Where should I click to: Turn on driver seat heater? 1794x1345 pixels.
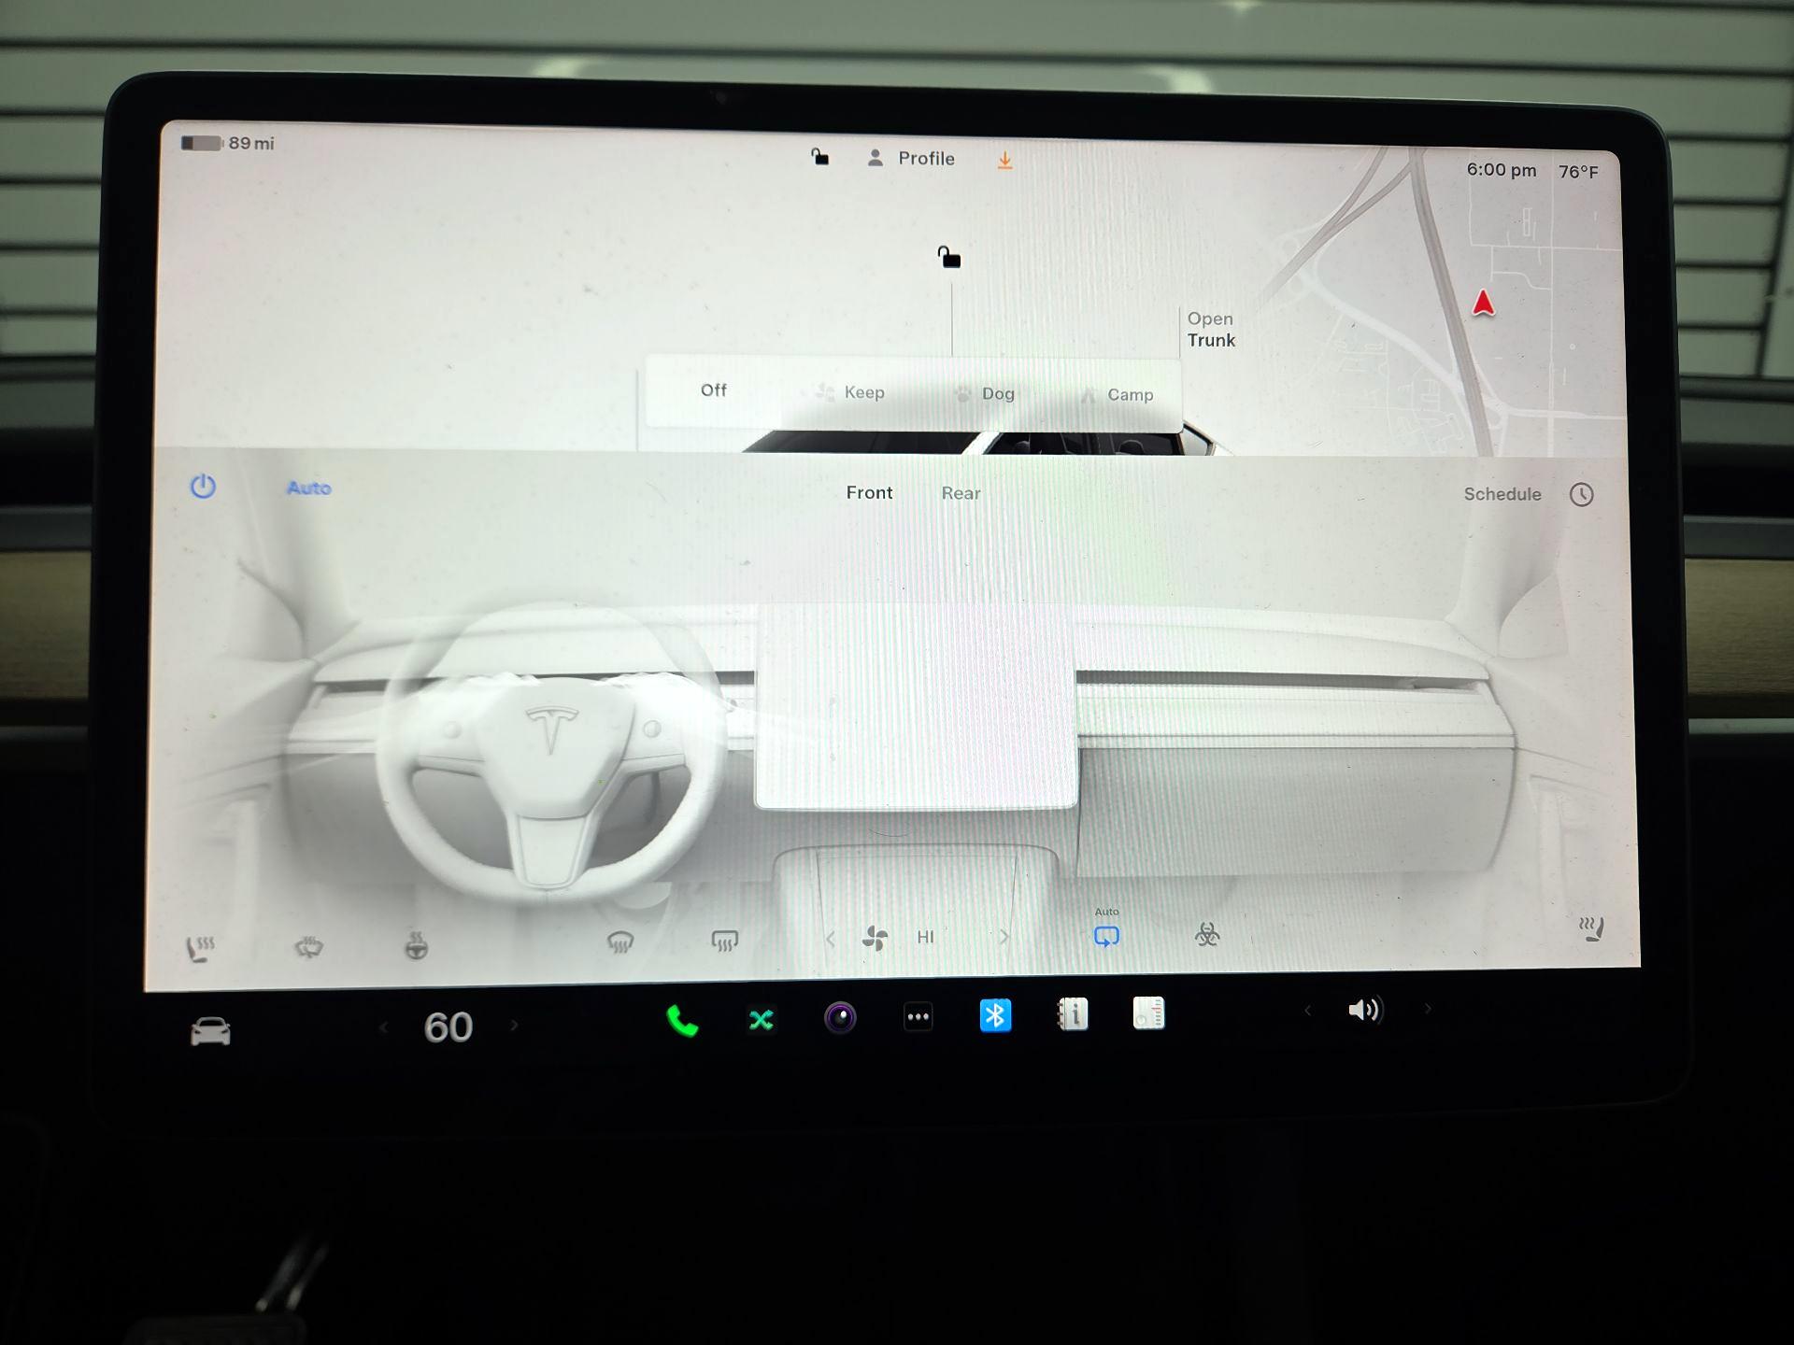pyautogui.click(x=201, y=949)
